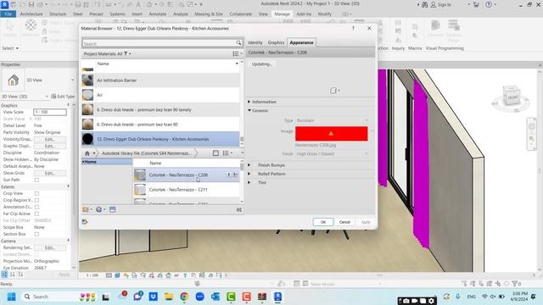Expand the Relief Pattern section arrow
The image size is (543, 305).
[x=249, y=174]
